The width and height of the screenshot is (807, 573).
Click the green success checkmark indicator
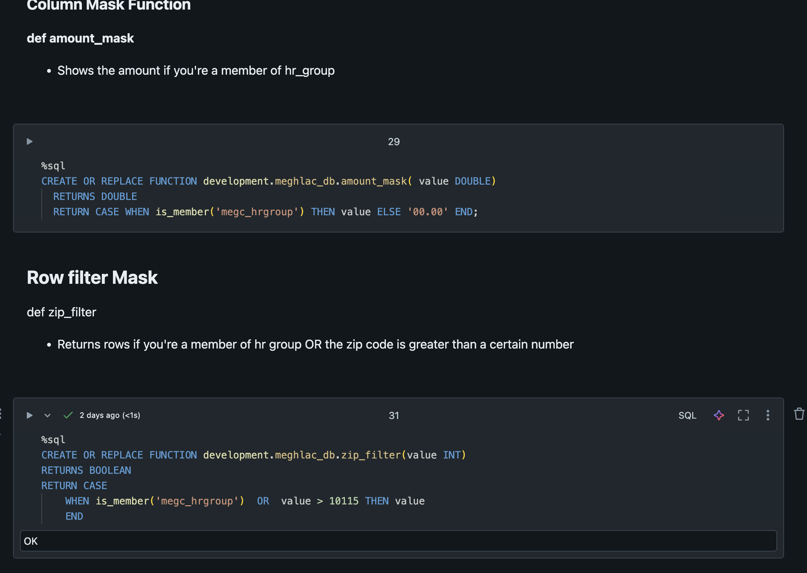(x=67, y=415)
